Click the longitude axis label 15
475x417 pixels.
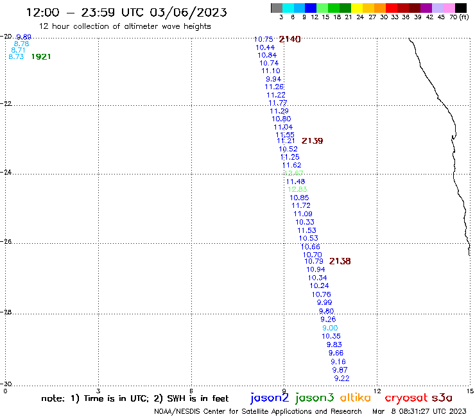(x=470, y=391)
